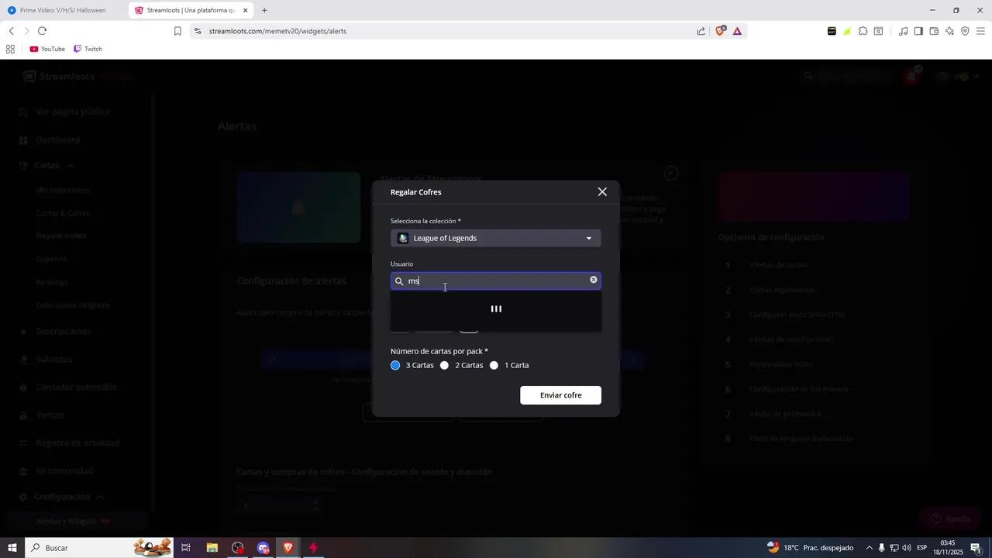Open Registro de actividad in sidebar

77,443
